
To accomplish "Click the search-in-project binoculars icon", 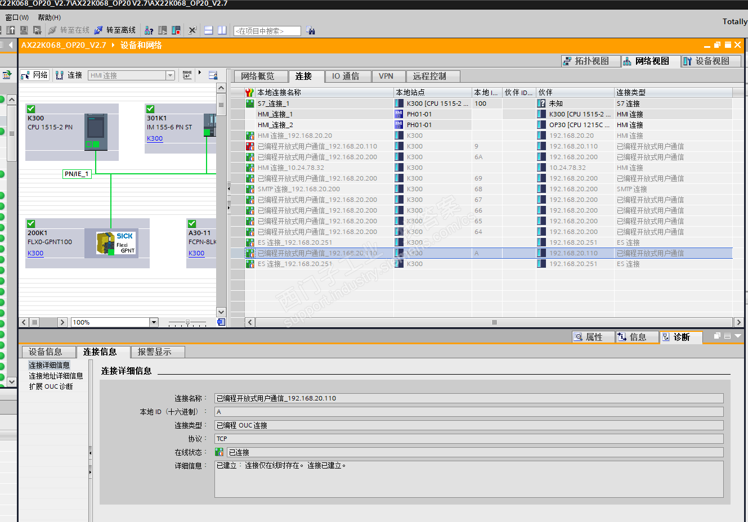I will point(311,30).
